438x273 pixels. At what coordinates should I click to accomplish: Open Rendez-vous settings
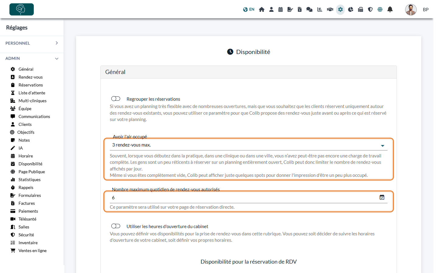pos(30,77)
